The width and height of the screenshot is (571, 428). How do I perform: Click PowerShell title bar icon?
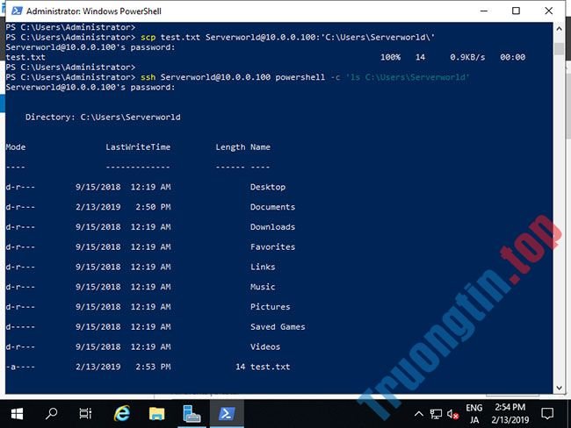17,11
